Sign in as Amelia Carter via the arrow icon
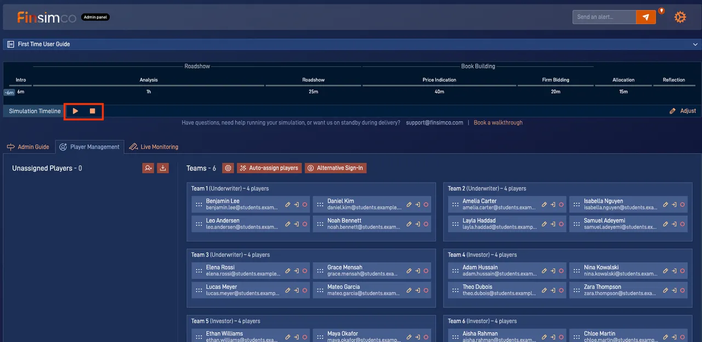 tap(553, 204)
